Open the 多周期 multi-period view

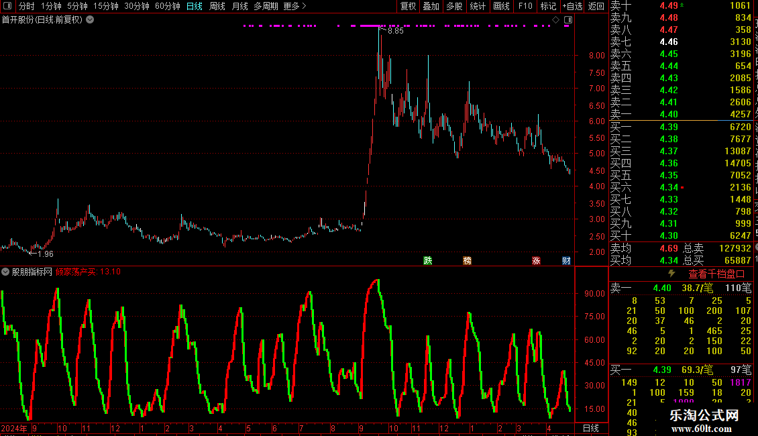266,6
